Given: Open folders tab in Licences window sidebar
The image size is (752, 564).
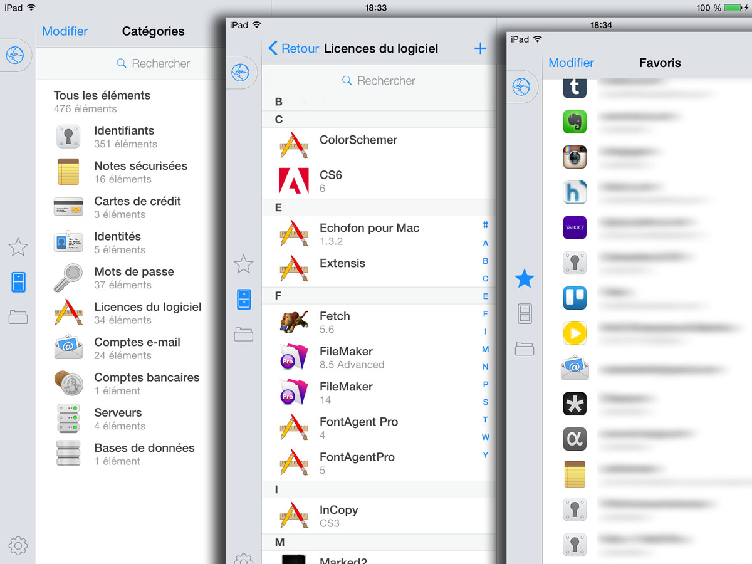Looking at the screenshot, I should pyautogui.click(x=243, y=334).
